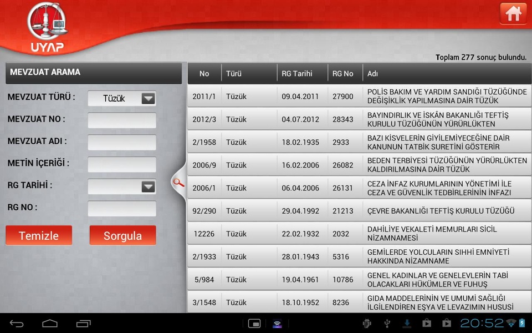This screenshot has width=532, height=333.
Task: Tap the Wi-Fi signal status icon
Action: pyautogui.click(x=510, y=323)
